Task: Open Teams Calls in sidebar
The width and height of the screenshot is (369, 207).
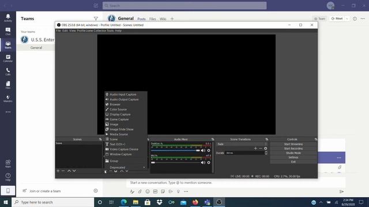Action: coord(8,71)
